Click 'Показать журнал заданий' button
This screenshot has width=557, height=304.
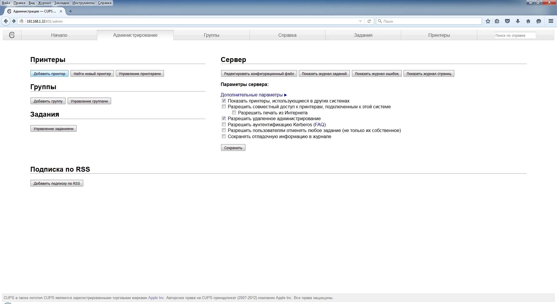(x=324, y=74)
